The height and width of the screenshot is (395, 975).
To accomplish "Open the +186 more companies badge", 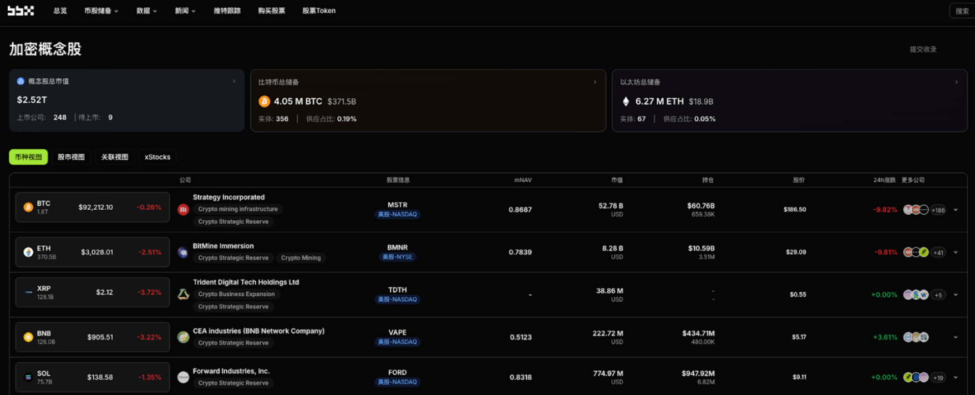I will 938,210.
